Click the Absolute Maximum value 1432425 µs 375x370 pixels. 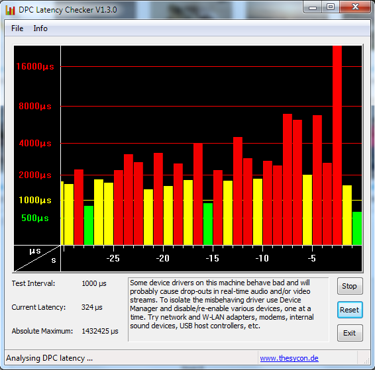[x=100, y=331]
